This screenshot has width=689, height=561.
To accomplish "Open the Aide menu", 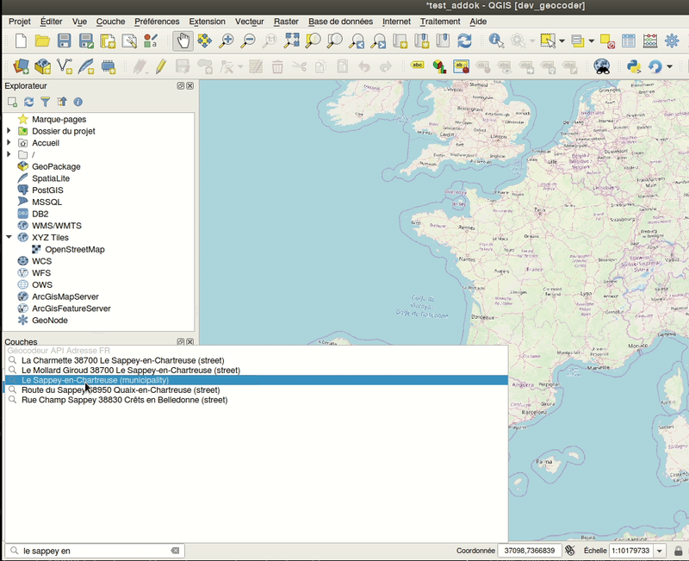I will coord(478,22).
